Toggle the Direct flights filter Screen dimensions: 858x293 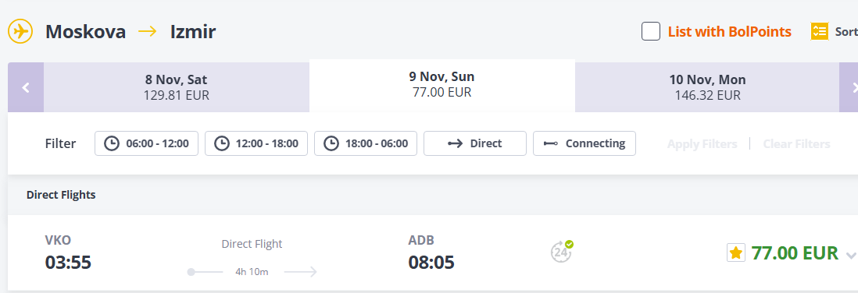coord(475,143)
